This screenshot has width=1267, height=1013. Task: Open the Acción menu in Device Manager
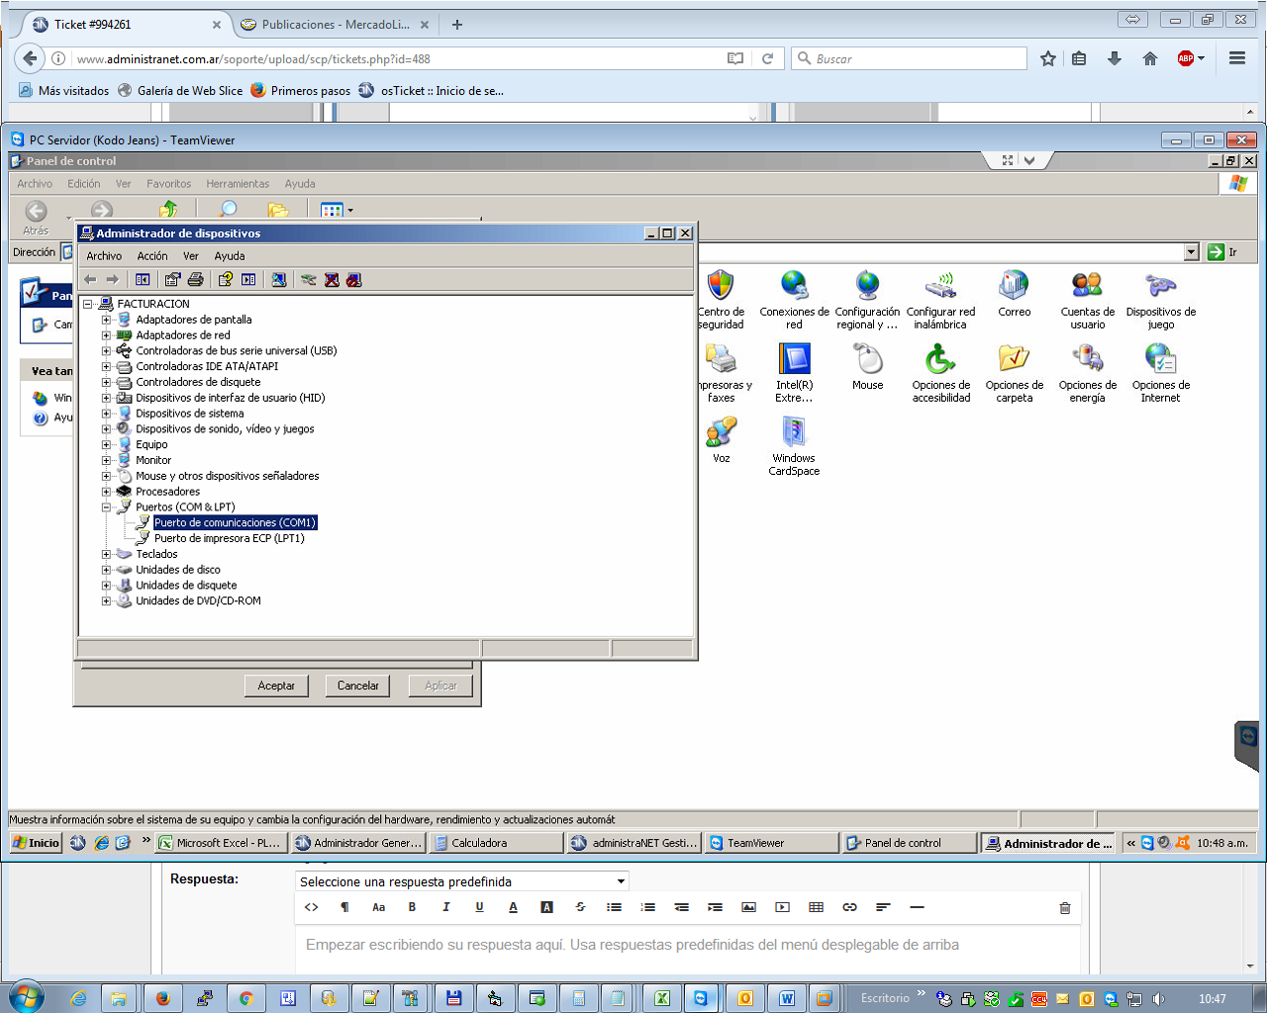(151, 256)
